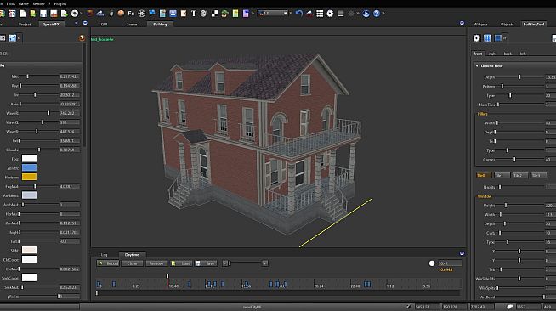Click the white disc reel toolbar icon
This screenshot has height=311, width=556.
coord(75,14)
